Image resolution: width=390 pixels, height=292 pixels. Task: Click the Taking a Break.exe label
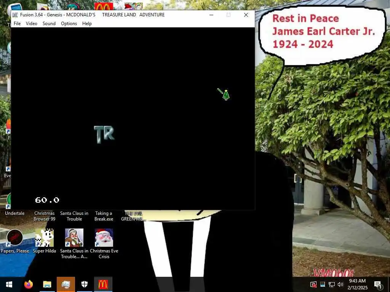click(x=104, y=216)
